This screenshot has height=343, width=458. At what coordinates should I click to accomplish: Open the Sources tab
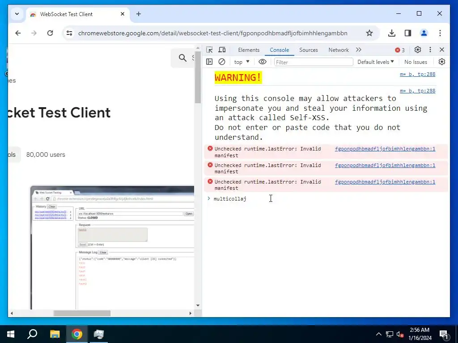tap(308, 50)
